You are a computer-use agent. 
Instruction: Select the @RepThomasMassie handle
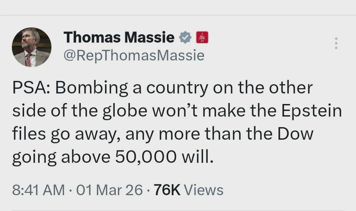pyautogui.click(x=134, y=55)
